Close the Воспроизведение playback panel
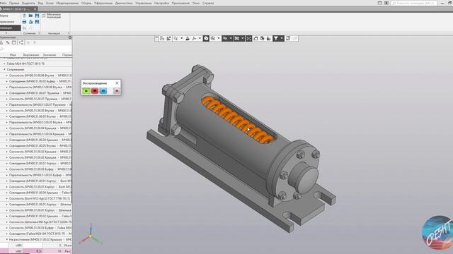Image resolution: width=453 pixels, height=254 pixels. click(x=117, y=83)
